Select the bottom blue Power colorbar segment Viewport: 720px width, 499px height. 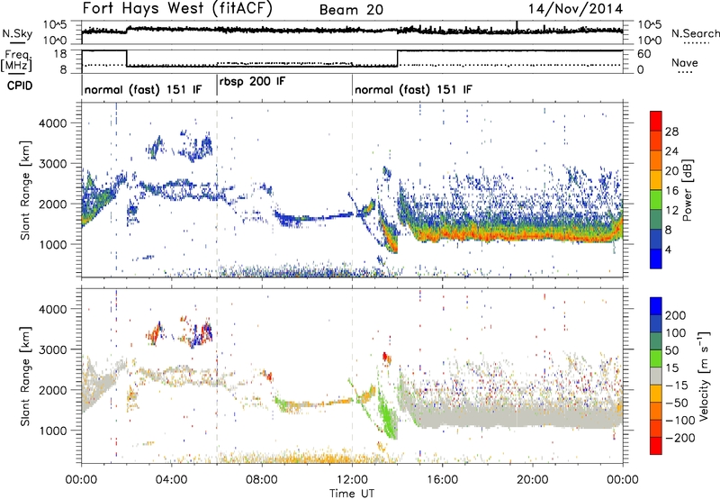(656, 259)
